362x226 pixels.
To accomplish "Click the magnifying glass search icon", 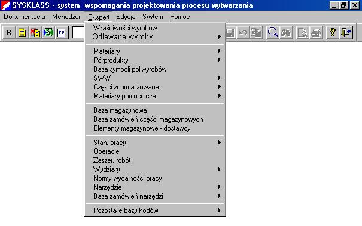I will point(273,33).
